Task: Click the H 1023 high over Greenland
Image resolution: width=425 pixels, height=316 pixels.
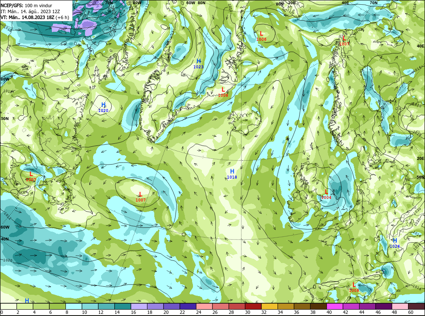Action: point(198,64)
